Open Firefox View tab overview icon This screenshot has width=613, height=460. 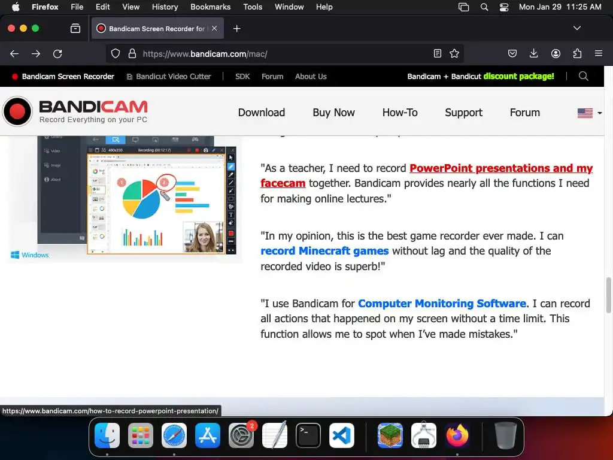(75, 28)
